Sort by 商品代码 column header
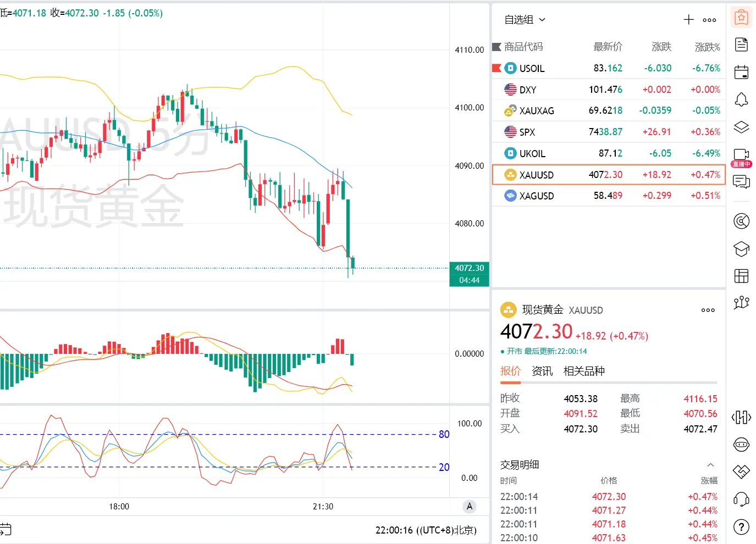The height and width of the screenshot is (544, 756). [x=523, y=47]
